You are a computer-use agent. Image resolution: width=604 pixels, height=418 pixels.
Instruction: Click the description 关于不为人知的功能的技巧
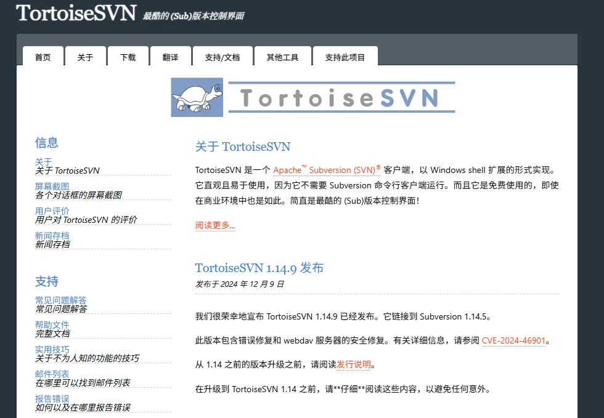(87, 358)
